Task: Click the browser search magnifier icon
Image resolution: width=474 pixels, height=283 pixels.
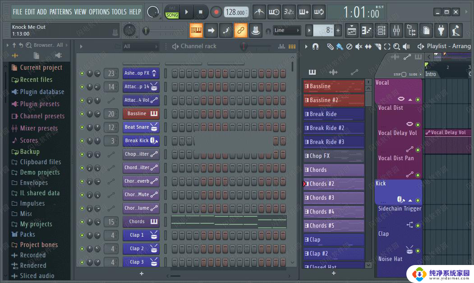Action: pos(29,45)
